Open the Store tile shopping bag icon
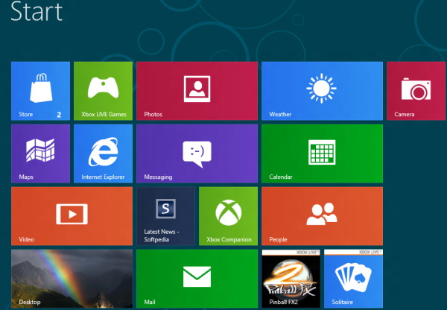The width and height of the screenshot is (447, 310). click(x=40, y=88)
